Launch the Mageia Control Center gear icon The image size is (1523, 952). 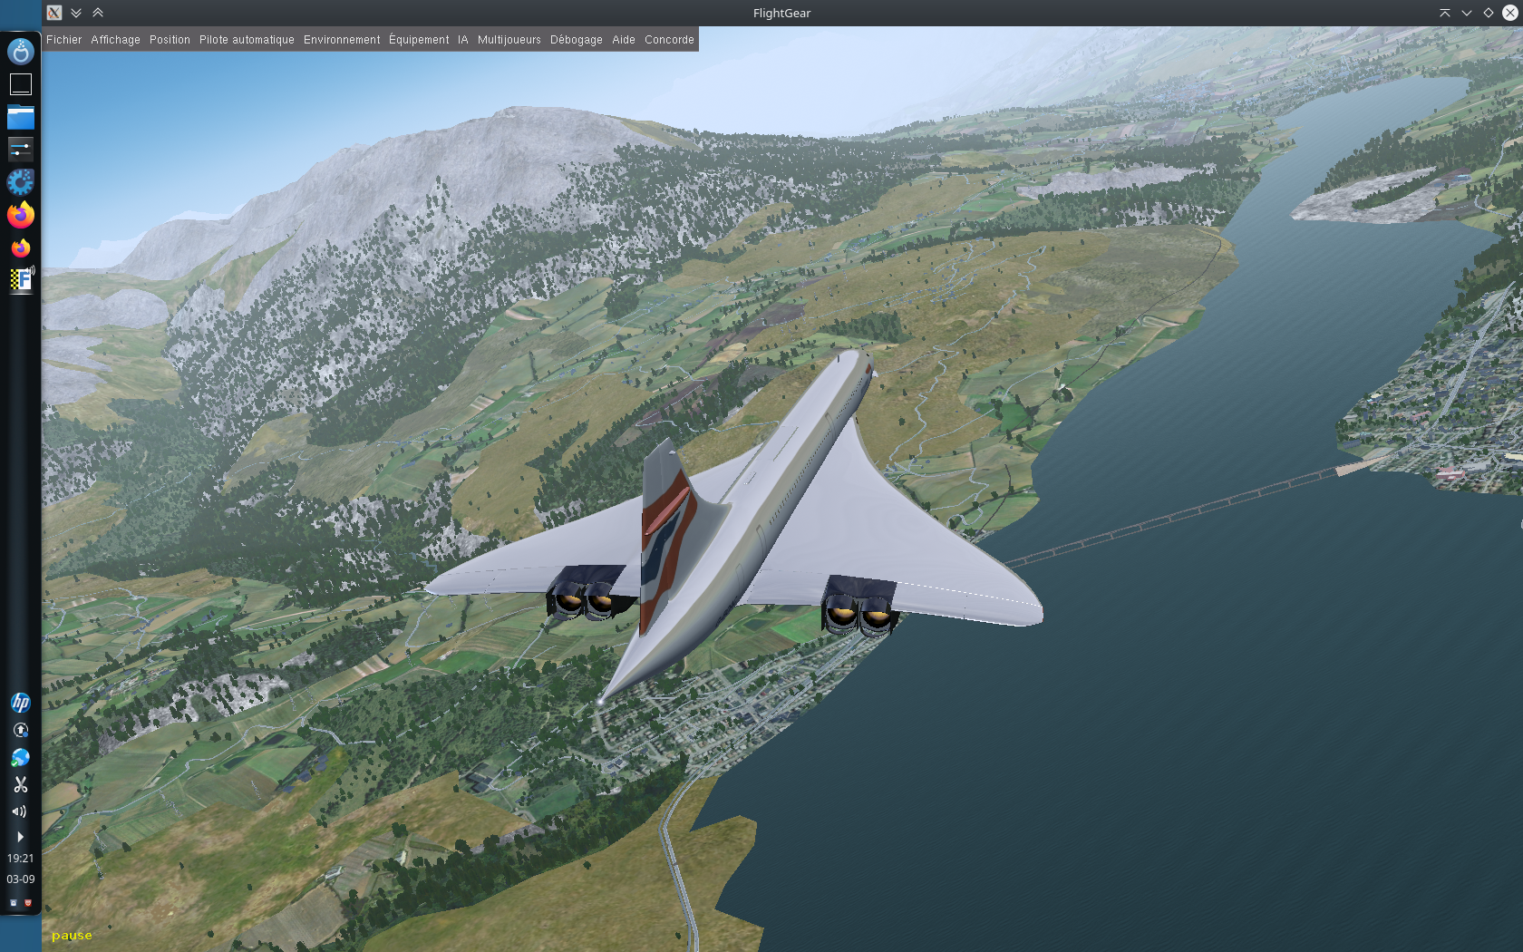(20, 182)
